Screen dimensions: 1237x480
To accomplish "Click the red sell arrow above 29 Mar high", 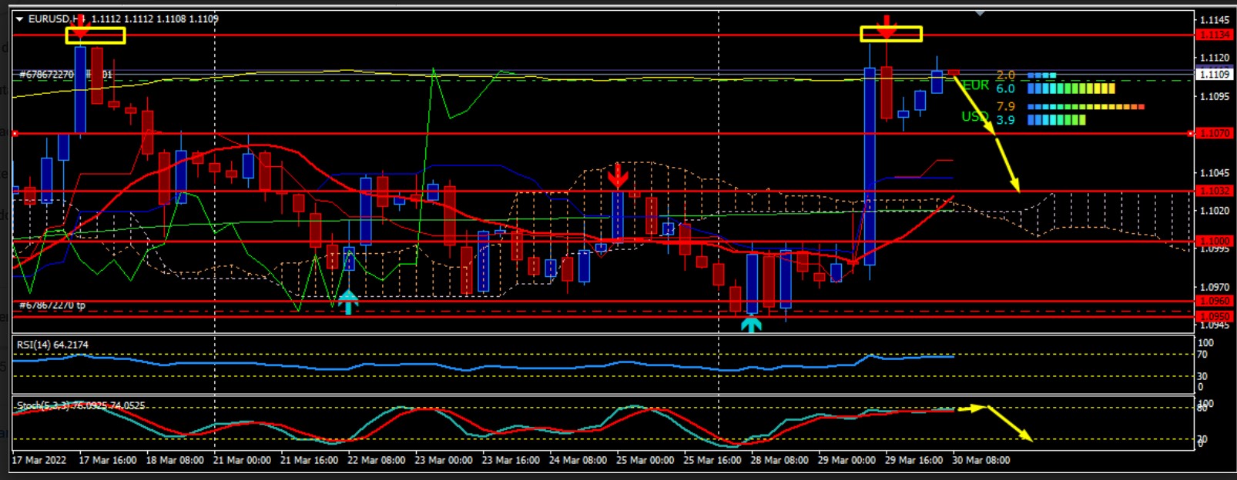I will (887, 28).
